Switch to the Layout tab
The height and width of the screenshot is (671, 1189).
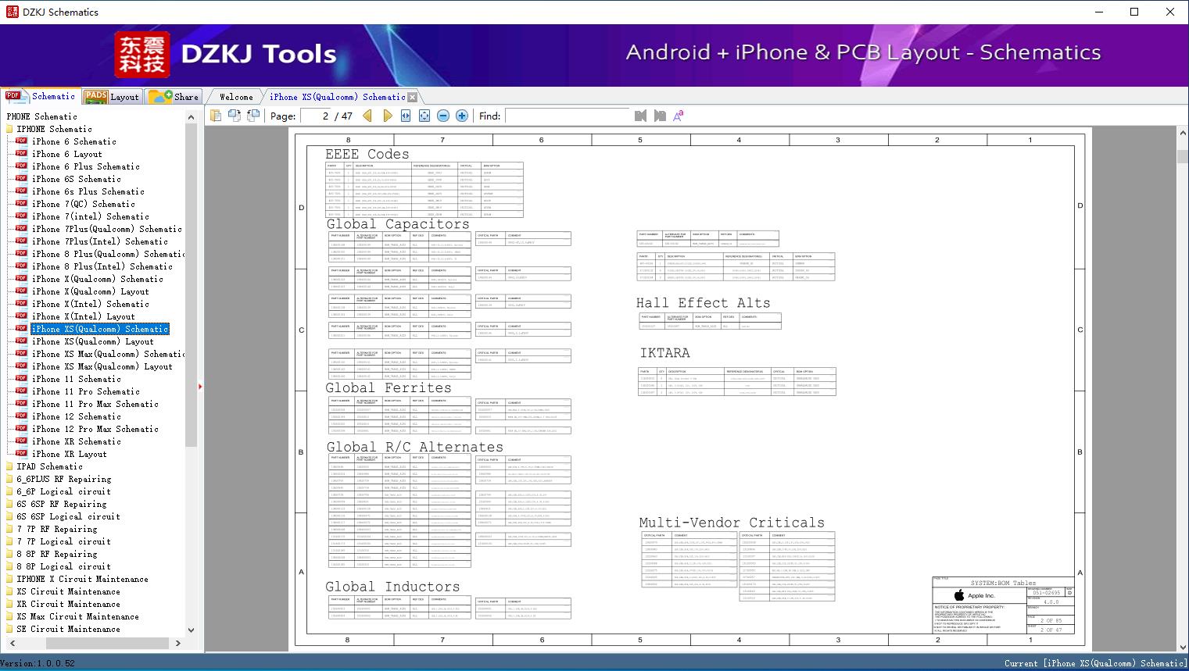[x=113, y=97]
